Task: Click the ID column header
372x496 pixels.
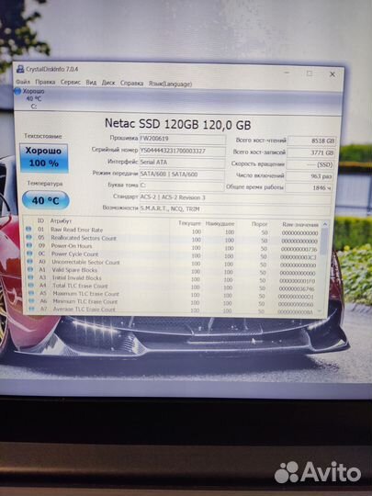Action: (x=40, y=220)
